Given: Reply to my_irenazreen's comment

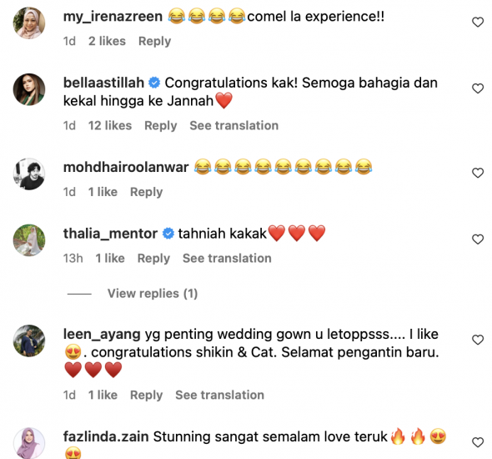Looking at the screenshot, I should (x=155, y=41).
